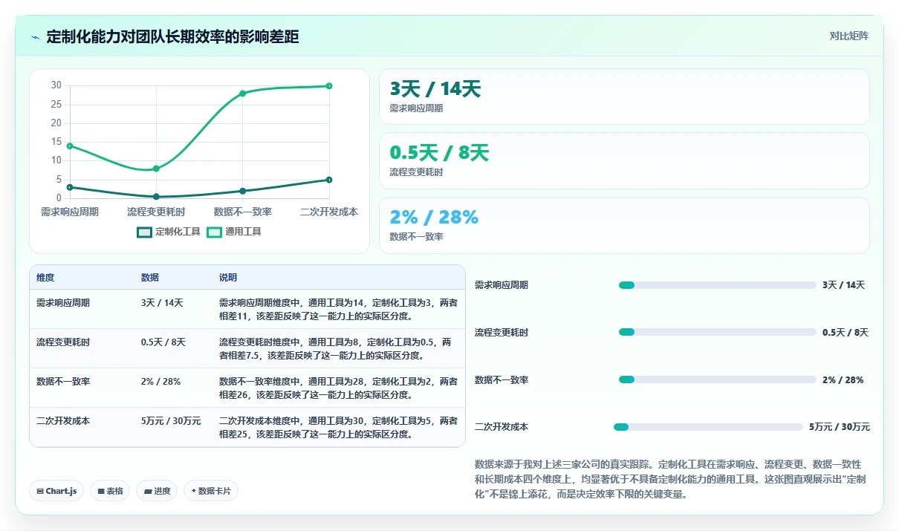Image resolution: width=899 pixels, height=531 pixels.
Task: Select the 数据卡片 chip
Action: [211, 491]
